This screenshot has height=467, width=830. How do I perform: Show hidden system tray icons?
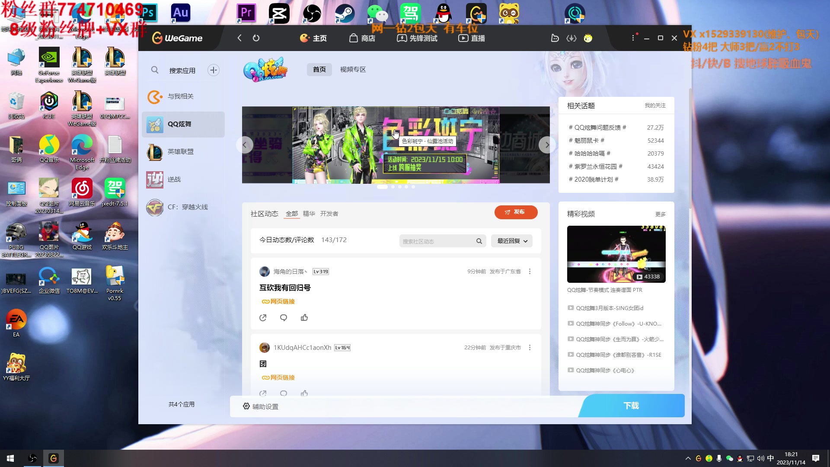click(688, 458)
